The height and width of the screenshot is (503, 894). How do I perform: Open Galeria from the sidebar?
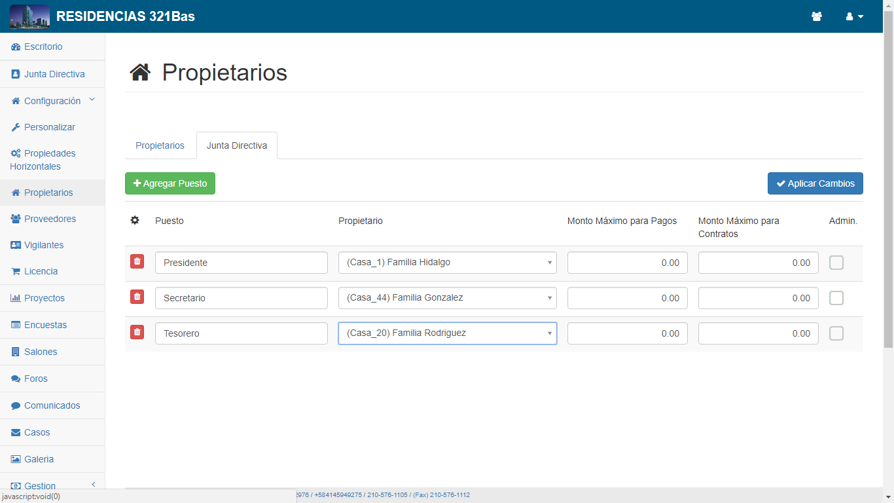39,459
